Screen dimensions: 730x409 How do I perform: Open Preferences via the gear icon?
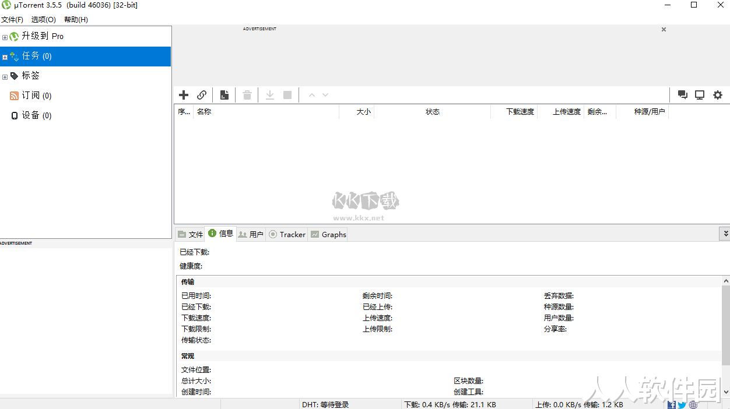pos(718,95)
